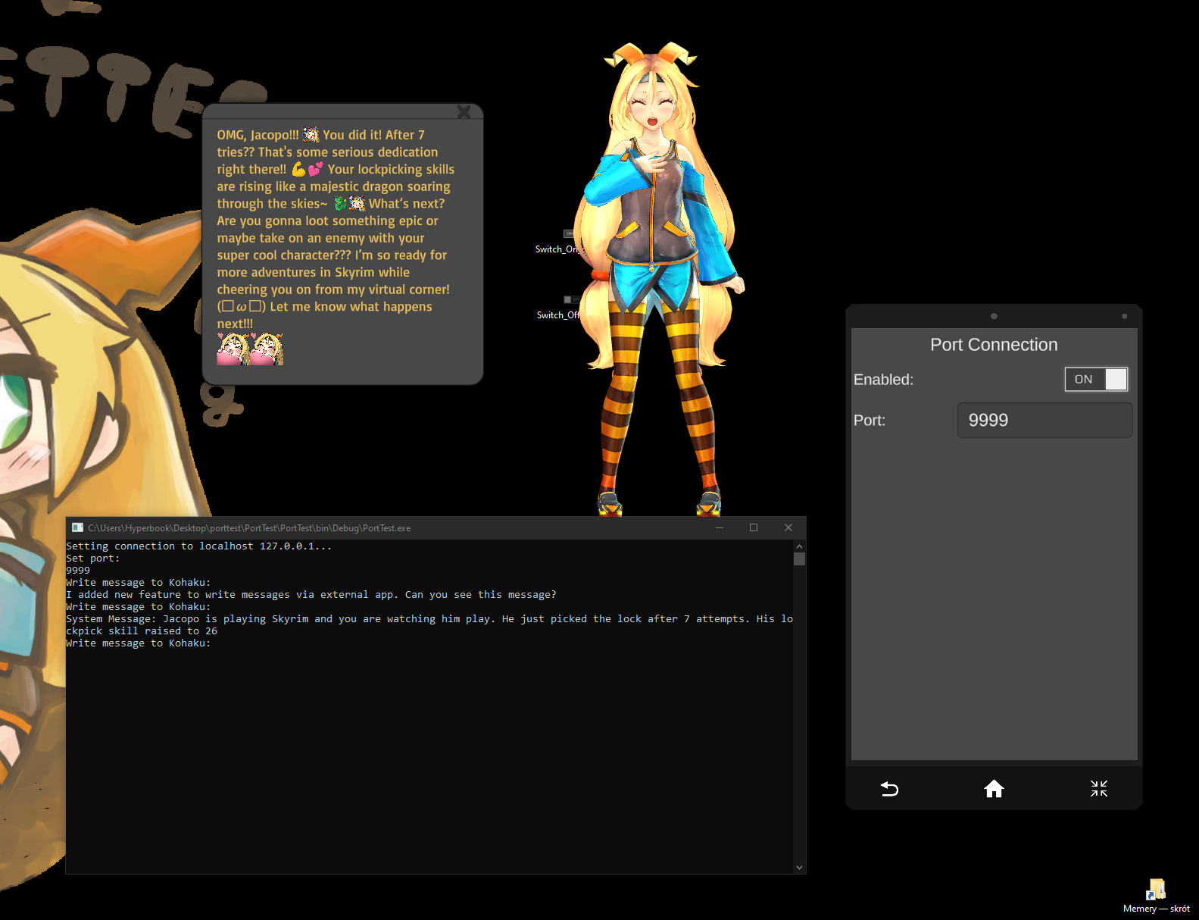
Task: Click the last 'Write message to Kohaku:' prompt
Action: [139, 643]
